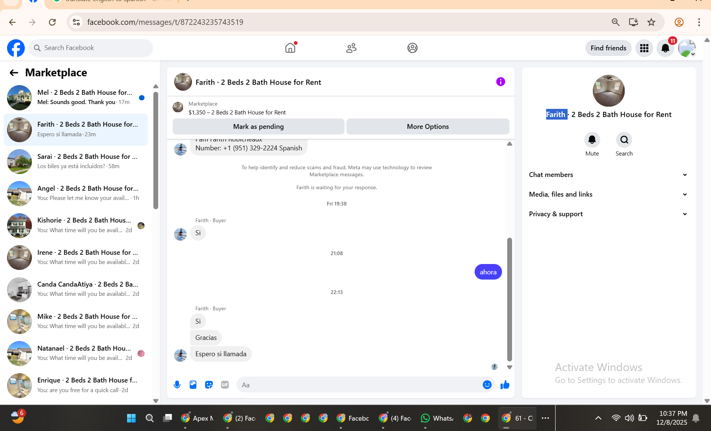
Task: Open the notifications bell with 11 badge
Action: click(665, 48)
